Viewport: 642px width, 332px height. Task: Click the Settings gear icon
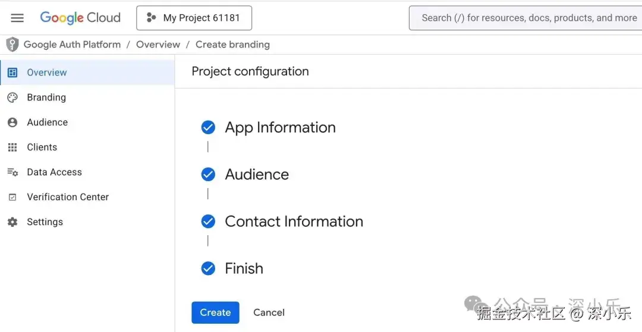click(12, 222)
